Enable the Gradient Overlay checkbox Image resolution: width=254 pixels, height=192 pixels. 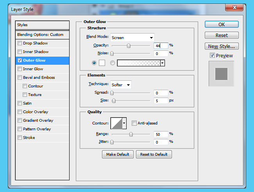click(20, 120)
